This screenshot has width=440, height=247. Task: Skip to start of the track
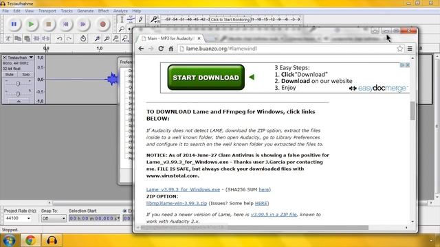66,25
